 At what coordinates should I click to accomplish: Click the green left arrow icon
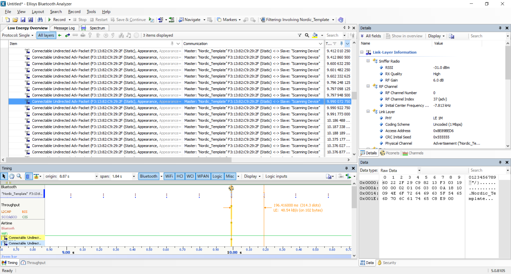coord(60,35)
